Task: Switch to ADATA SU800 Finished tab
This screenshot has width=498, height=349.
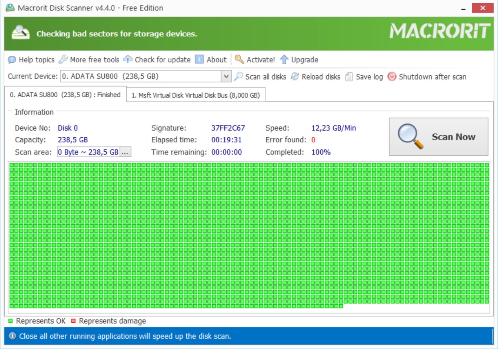Action: pyautogui.click(x=65, y=95)
